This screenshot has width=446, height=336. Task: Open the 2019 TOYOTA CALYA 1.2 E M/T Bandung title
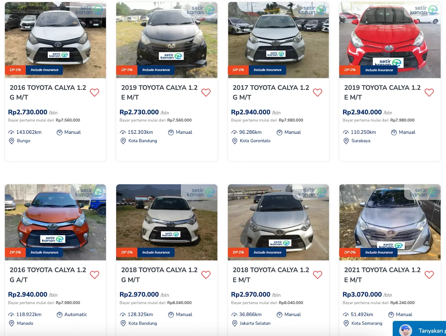click(x=159, y=92)
